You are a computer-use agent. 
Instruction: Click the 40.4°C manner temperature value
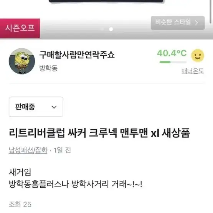172,53
